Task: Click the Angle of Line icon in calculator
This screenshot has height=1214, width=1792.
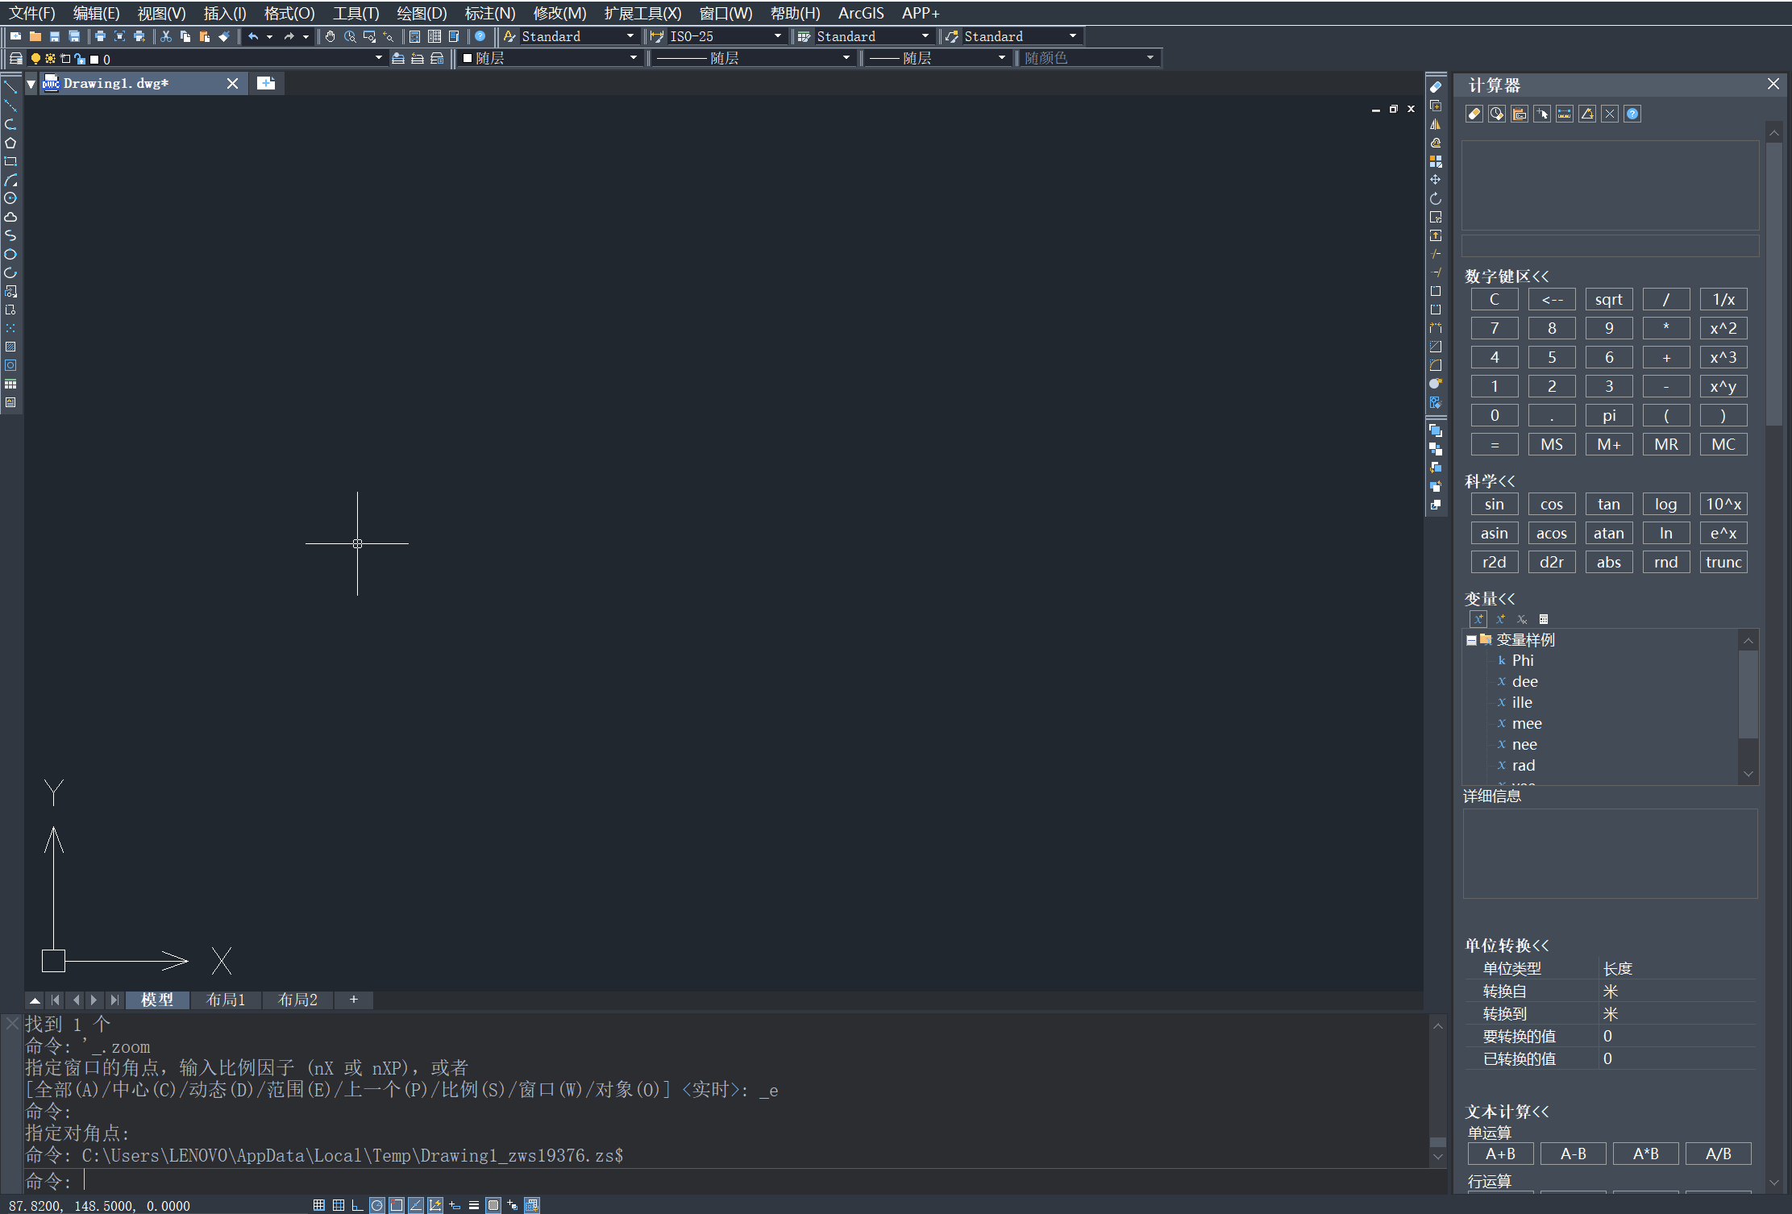Action: pyautogui.click(x=1587, y=114)
